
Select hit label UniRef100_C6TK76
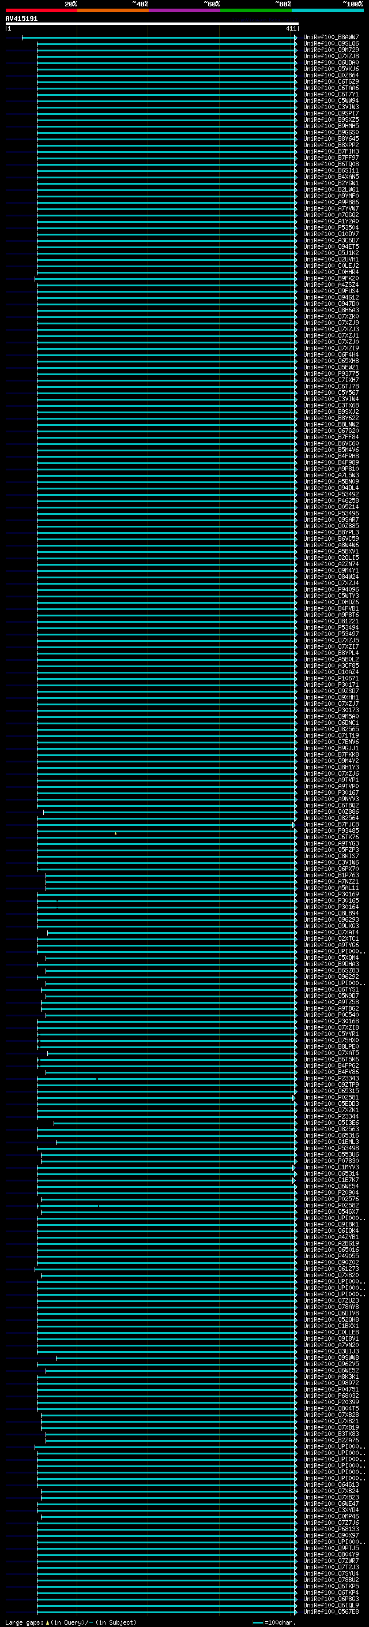click(x=331, y=837)
